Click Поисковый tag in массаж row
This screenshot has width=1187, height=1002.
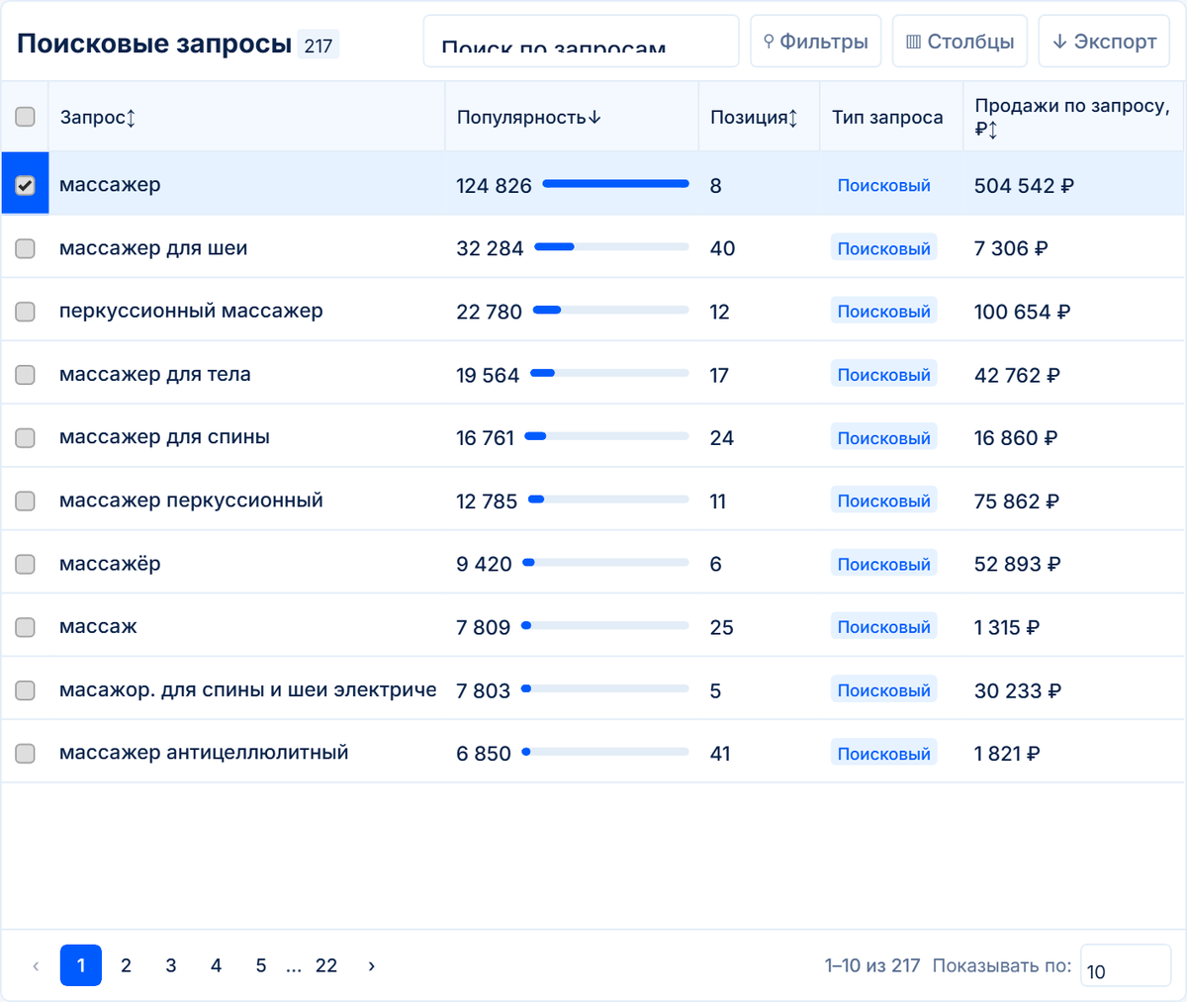click(883, 627)
